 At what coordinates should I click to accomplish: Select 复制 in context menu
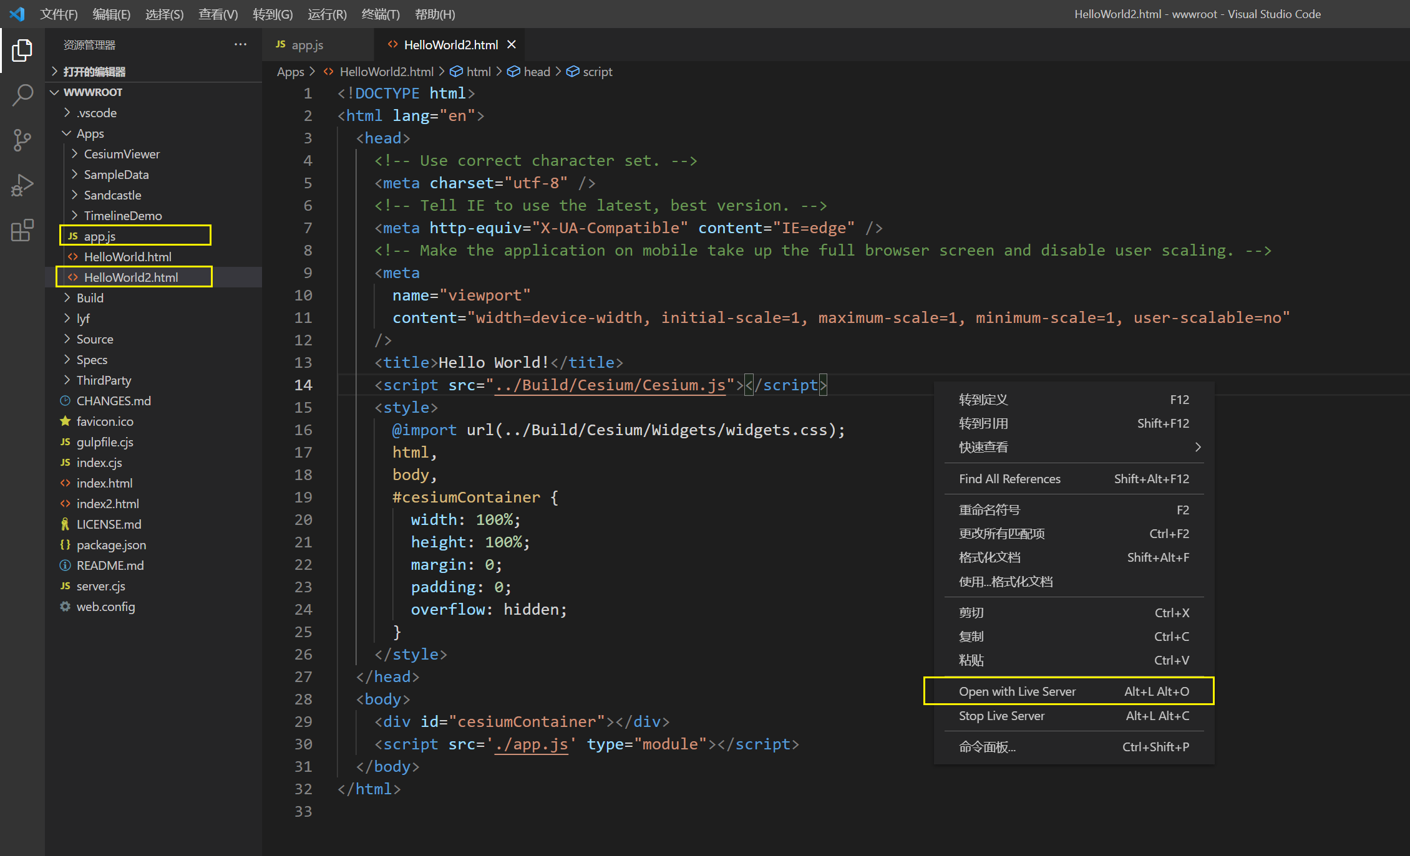(1074, 637)
